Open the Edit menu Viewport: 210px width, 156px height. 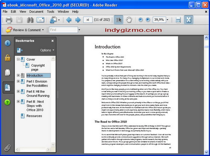(x=13, y=12)
